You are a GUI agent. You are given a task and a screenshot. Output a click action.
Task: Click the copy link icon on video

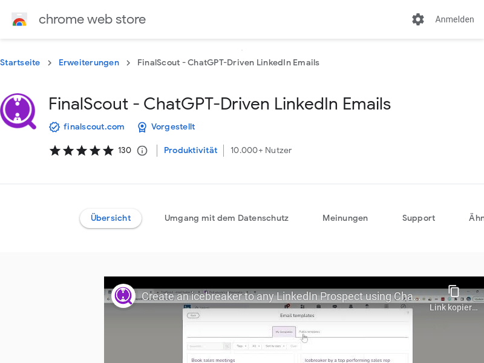pos(454,292)
